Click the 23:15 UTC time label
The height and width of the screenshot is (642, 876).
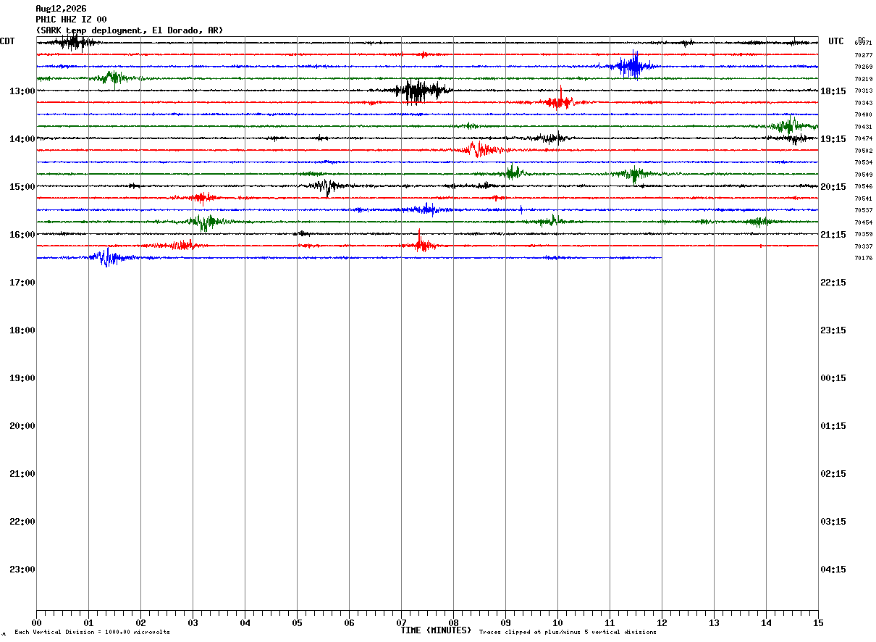(x=833, y=330)
